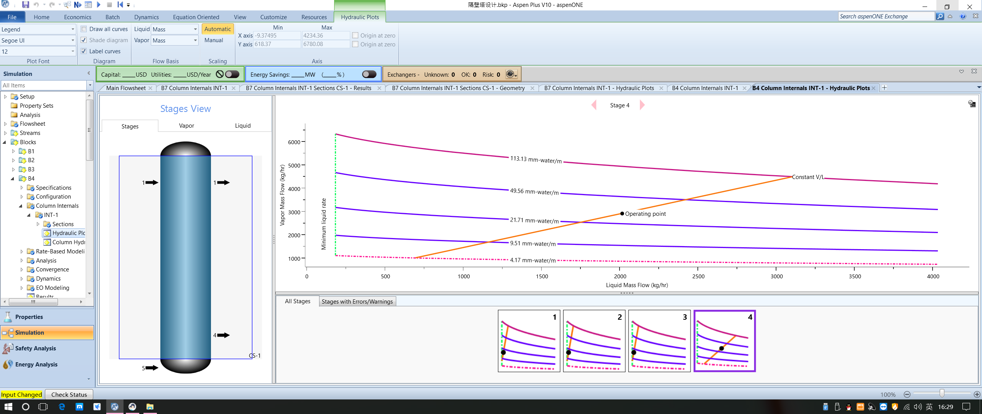The height and width of the screenshot is (414, 982).
Task: Select Manual scaling option
Action: (214, 40)
